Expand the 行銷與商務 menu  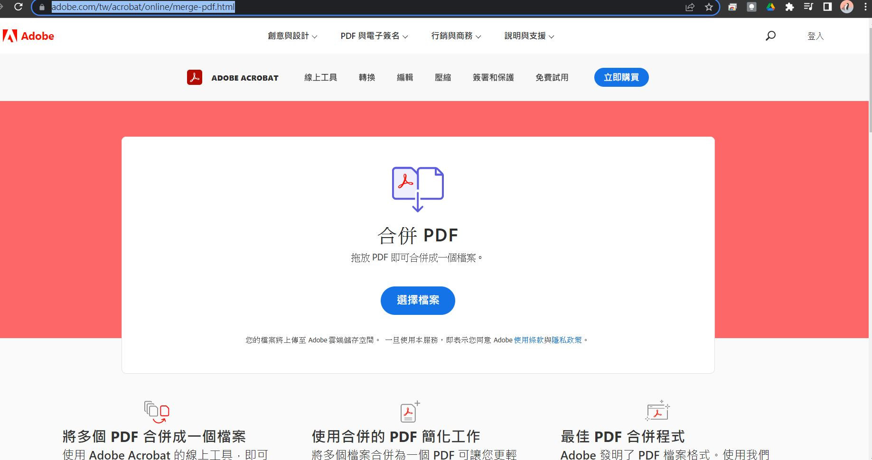coord(456,36)
